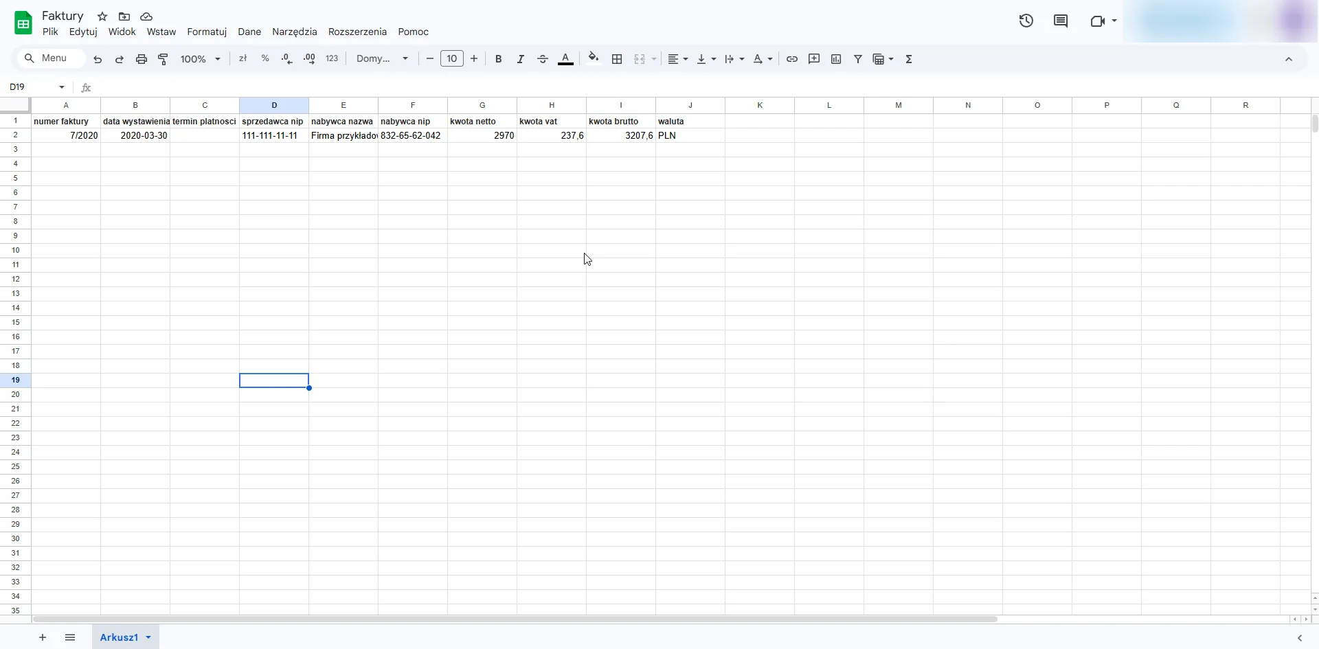1319x649 pixels.
Task: Open the Edytuj menu
Action: click(x=83, y=32)
